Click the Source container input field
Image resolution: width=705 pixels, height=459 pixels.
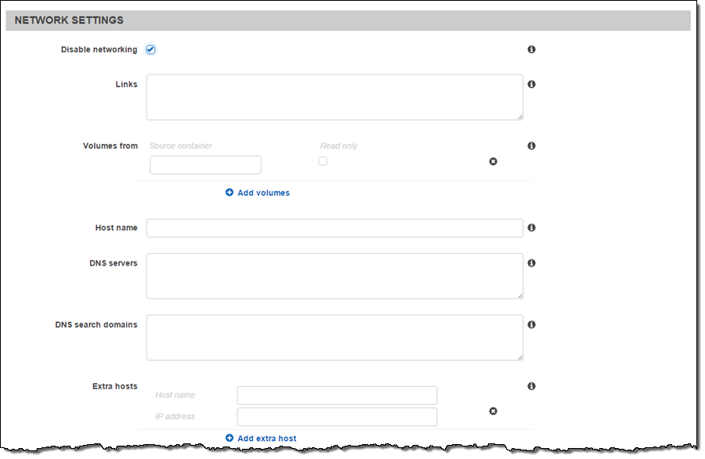pyautogui.click(x=205, y=164)
